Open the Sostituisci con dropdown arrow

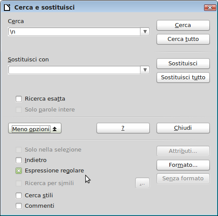click(x=145, y=70)
